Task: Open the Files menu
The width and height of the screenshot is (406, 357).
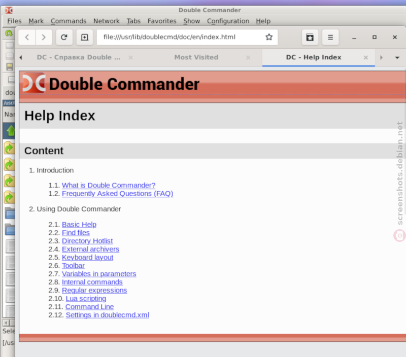Action: [x=14, y=21]
